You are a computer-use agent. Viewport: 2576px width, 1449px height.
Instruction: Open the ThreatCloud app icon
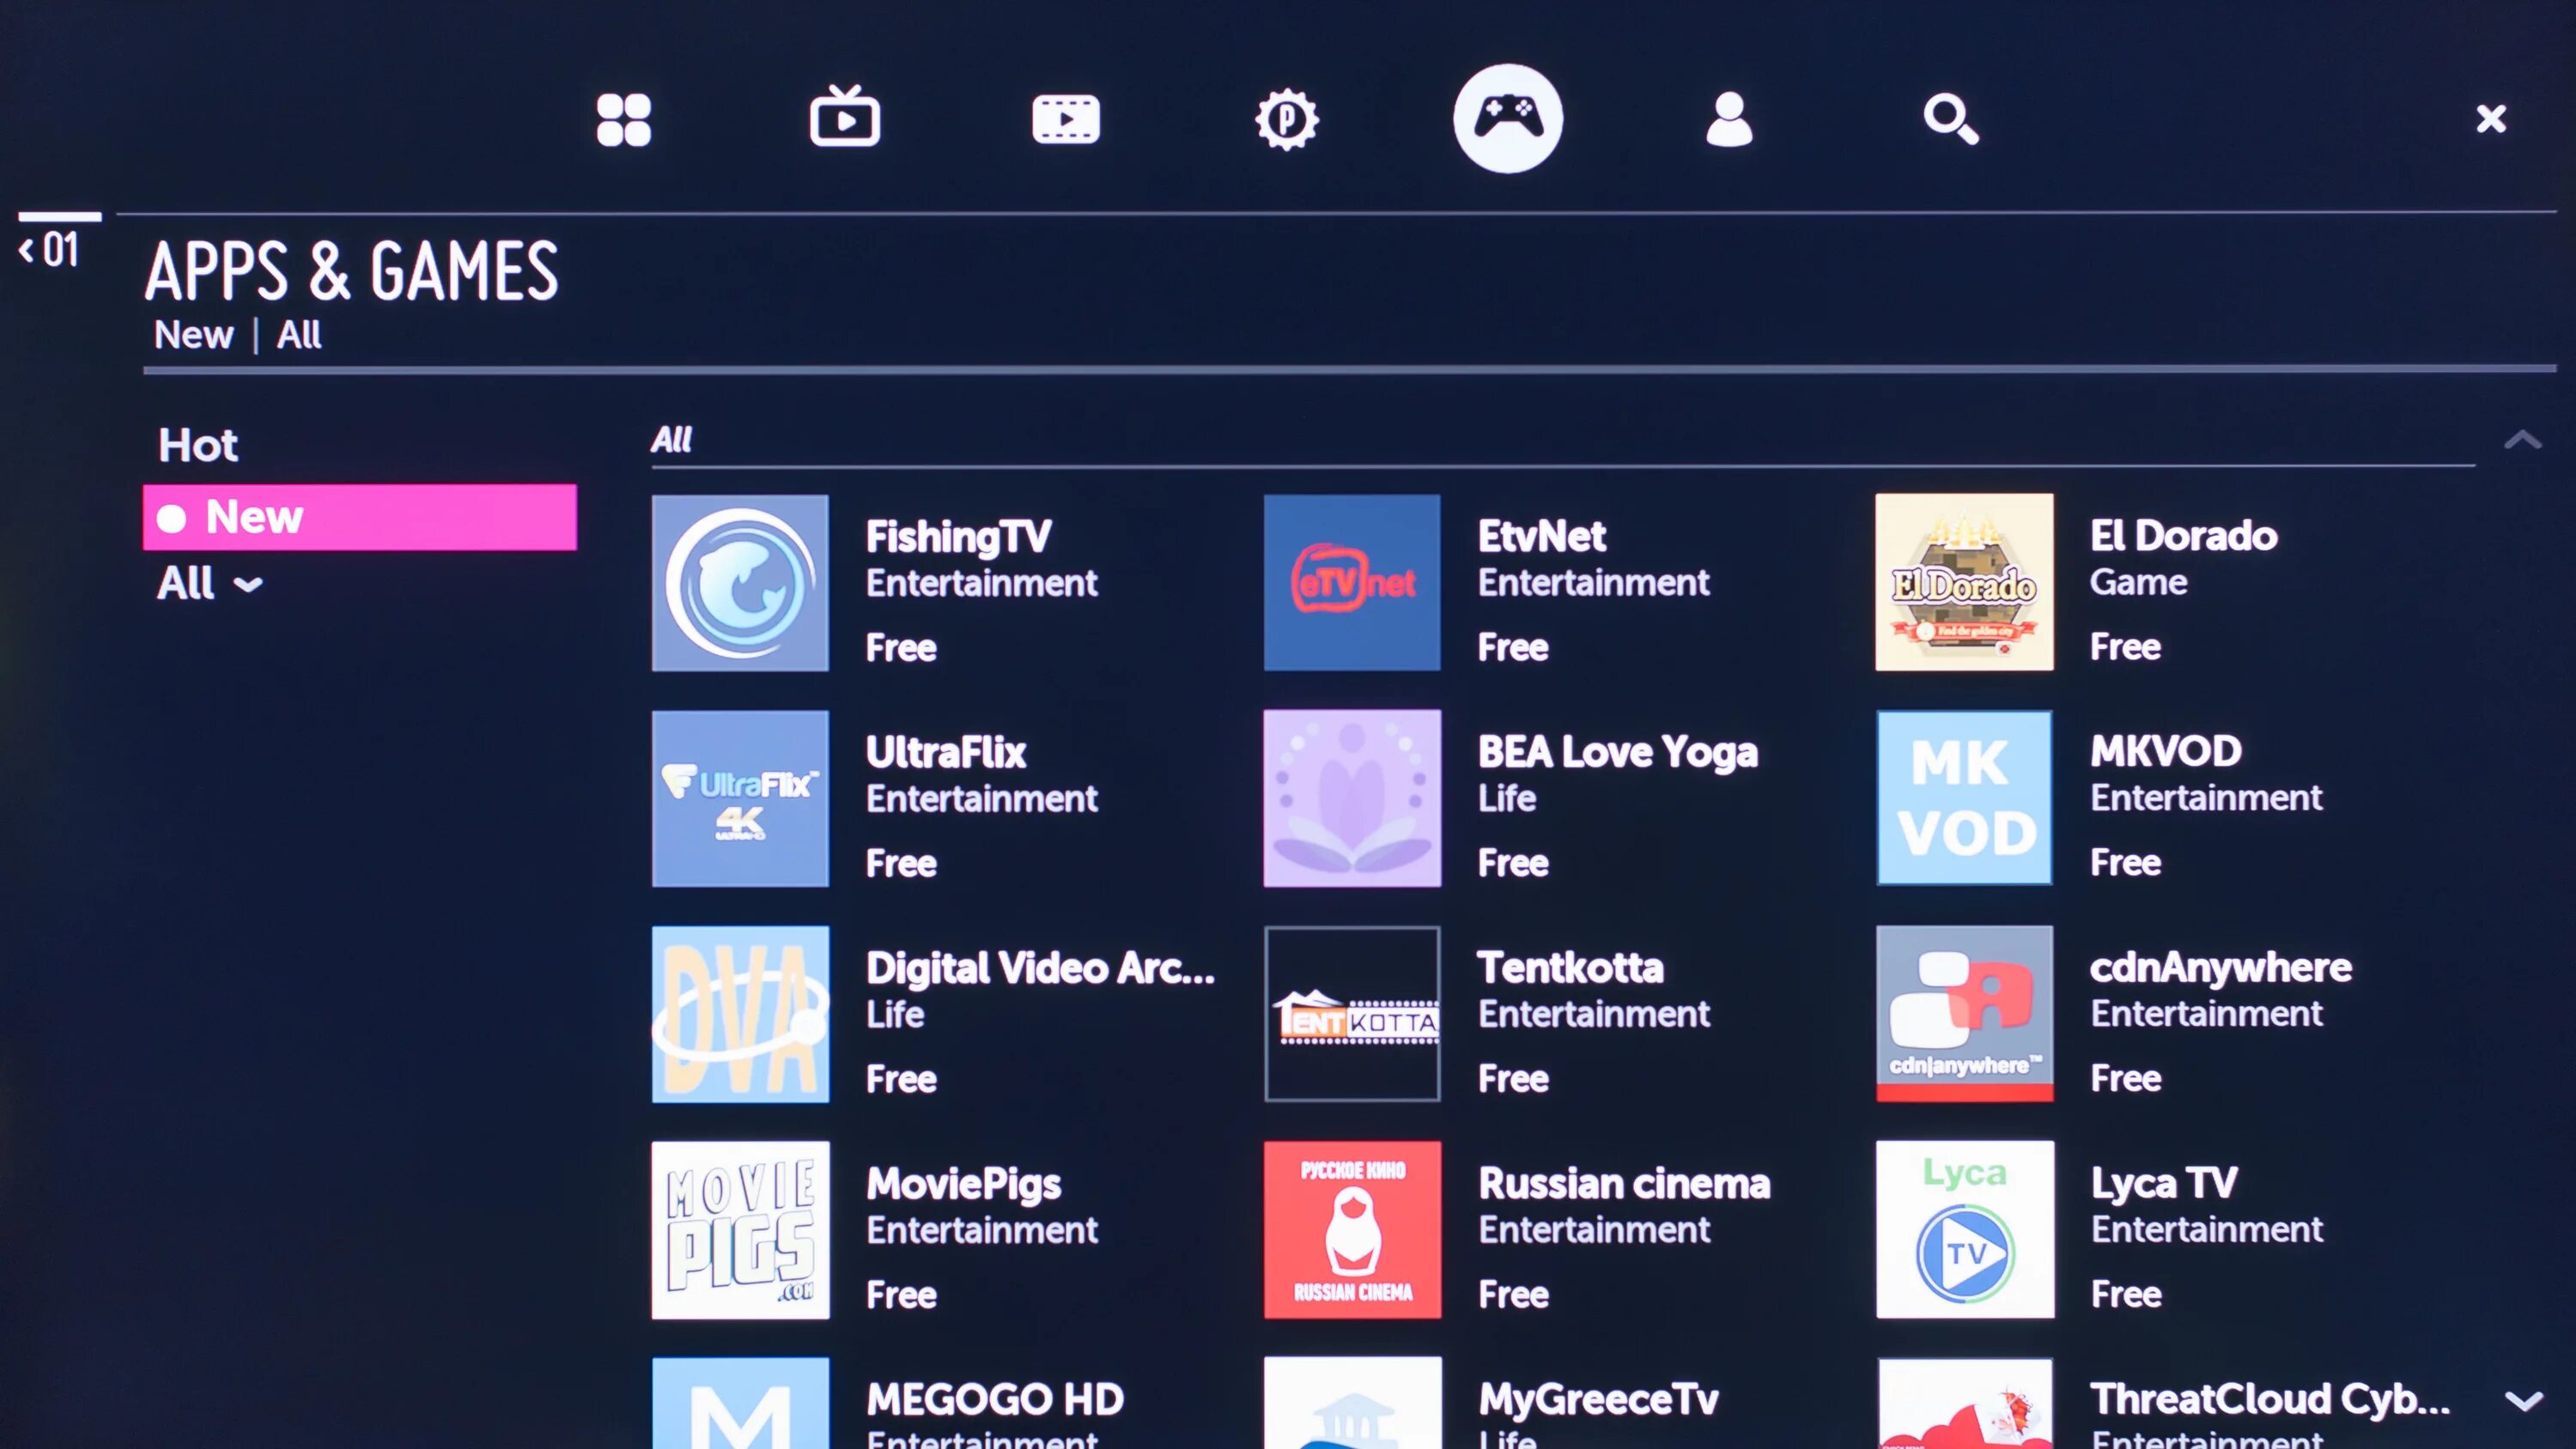[x=1965, y=1403]
